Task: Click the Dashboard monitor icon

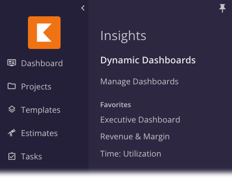Action: [x=12, y=63]
